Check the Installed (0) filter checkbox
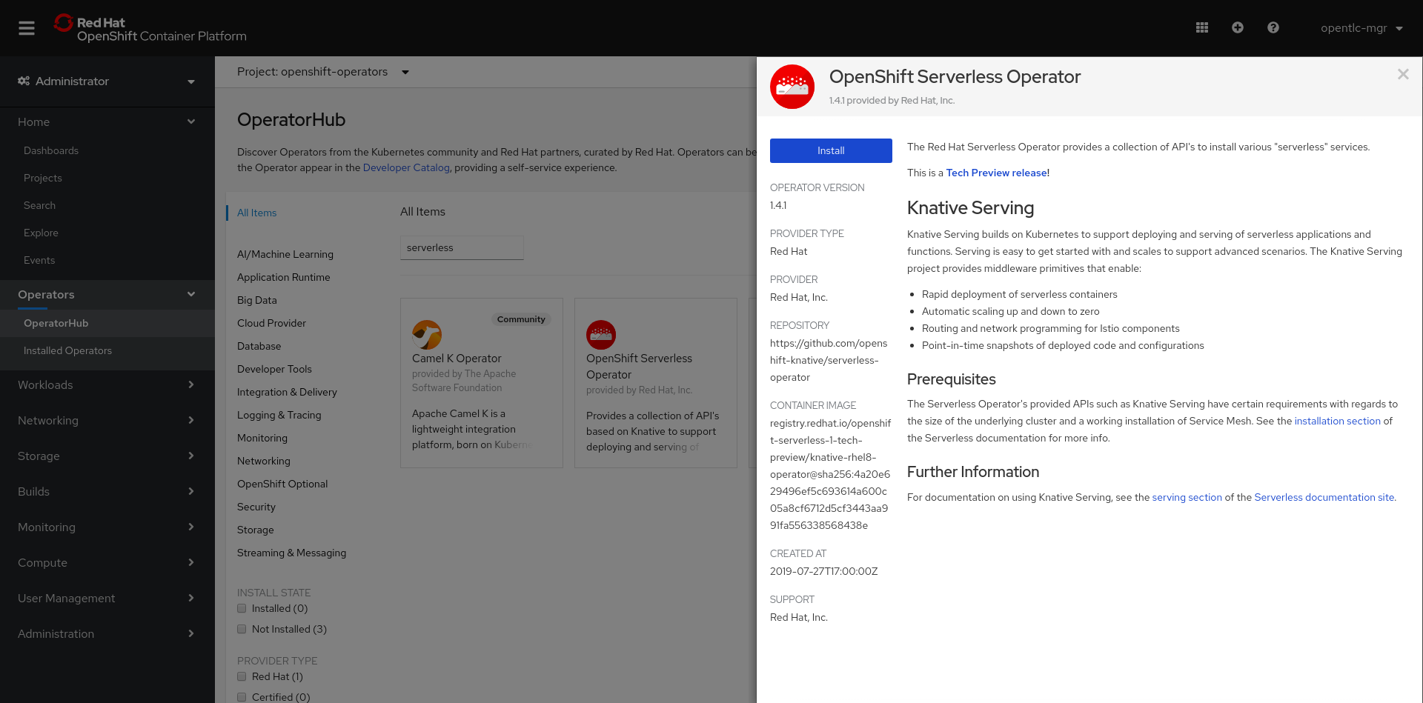1423x703 pixels. [x=242, y=608]
